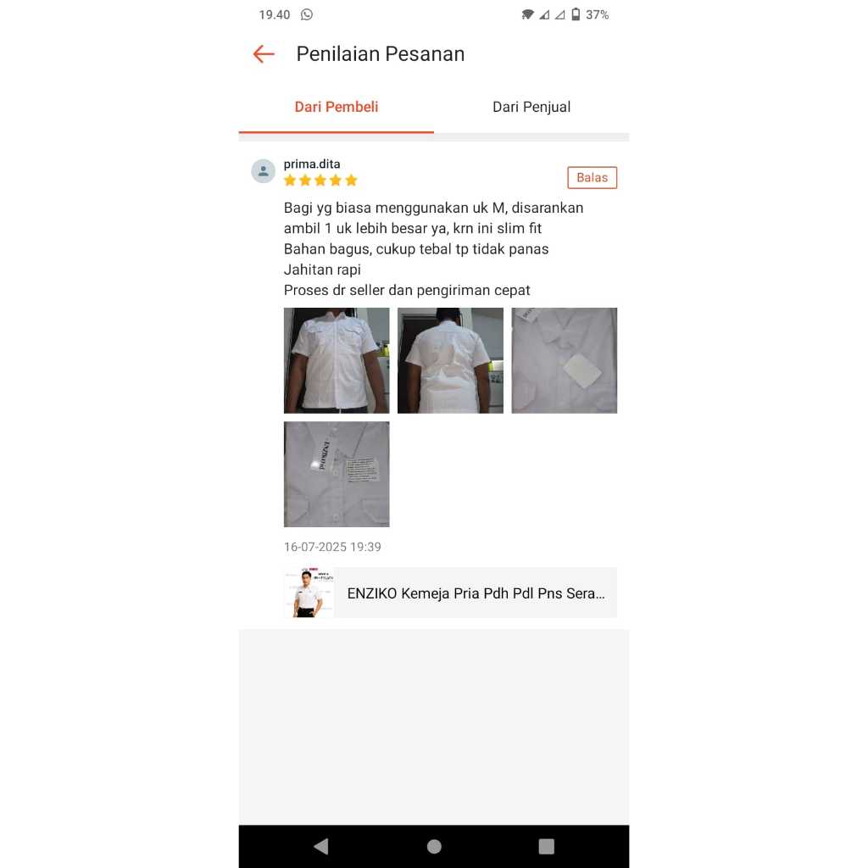Tap the Wi-Fi status icon
Screen dimensions: 868x868
coord(527,14)
